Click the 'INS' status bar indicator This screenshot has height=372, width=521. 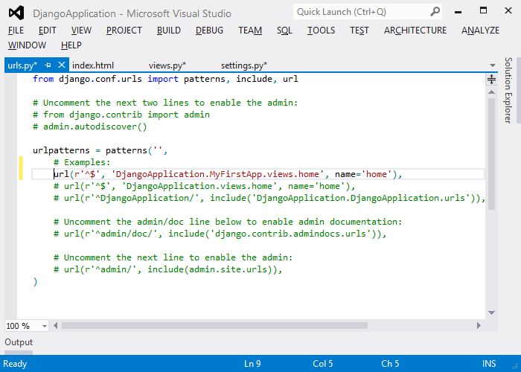[489, 364]
